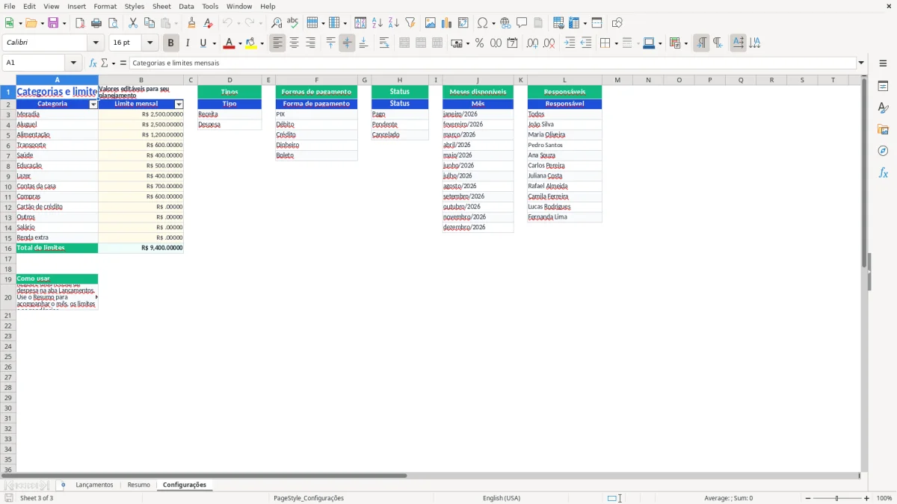Toggle Underline formatting
This screenshot has height=504, width=897.
[203, 43]
